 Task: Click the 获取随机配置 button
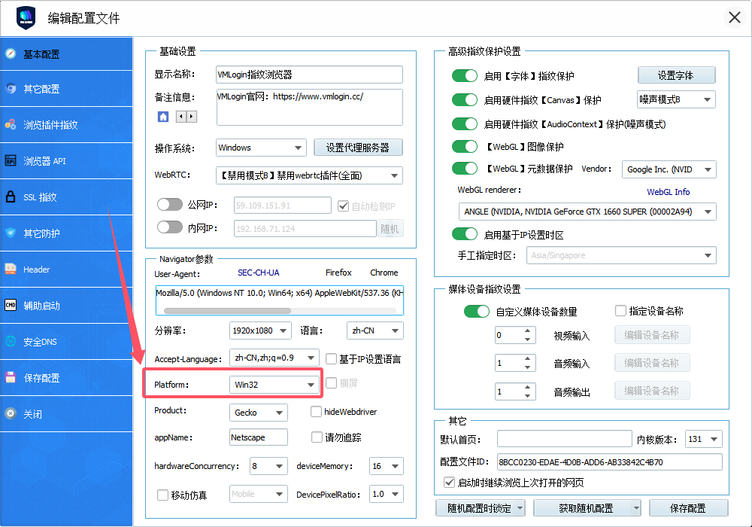pos(587,508)
